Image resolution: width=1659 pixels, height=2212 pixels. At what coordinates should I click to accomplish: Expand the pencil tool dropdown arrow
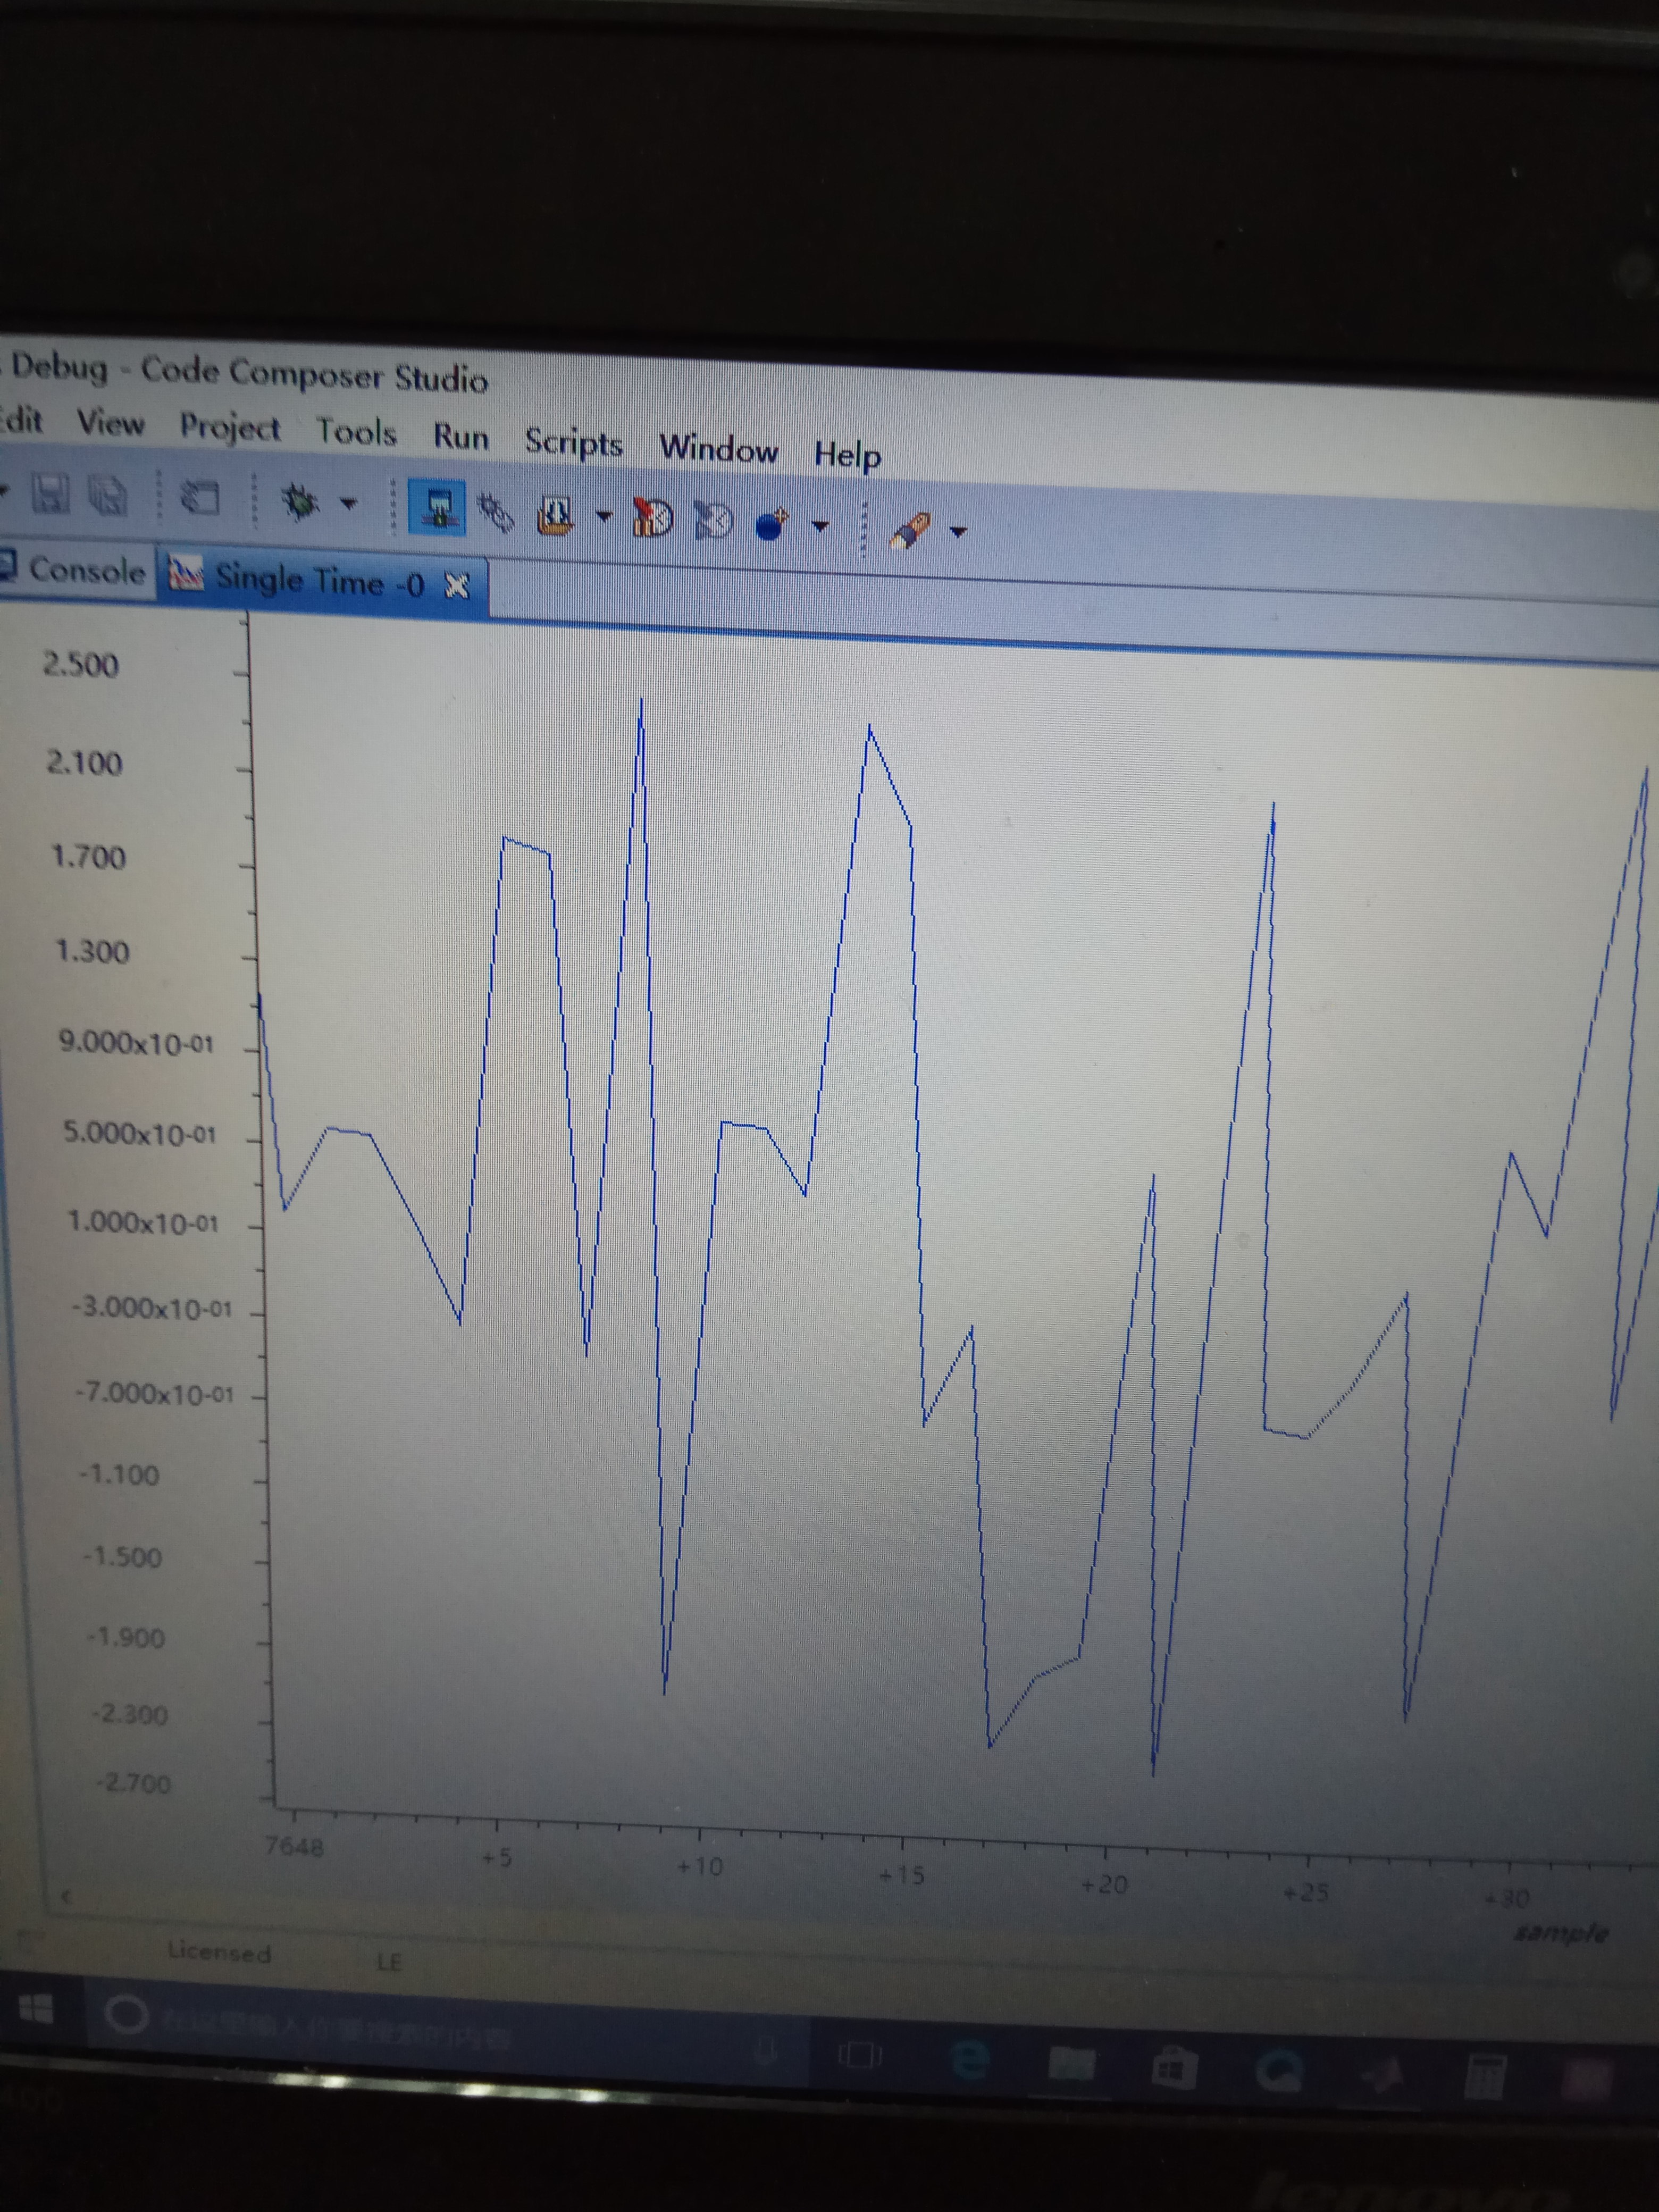pos(958,532)
